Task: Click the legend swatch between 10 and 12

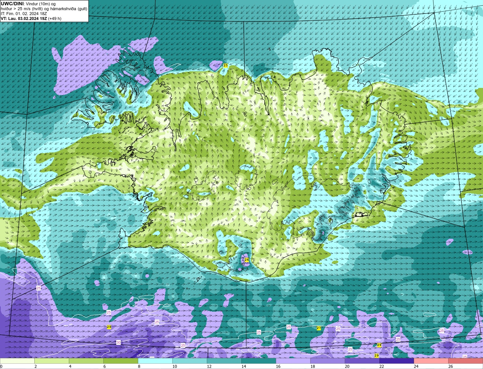Action: point(190,361)
